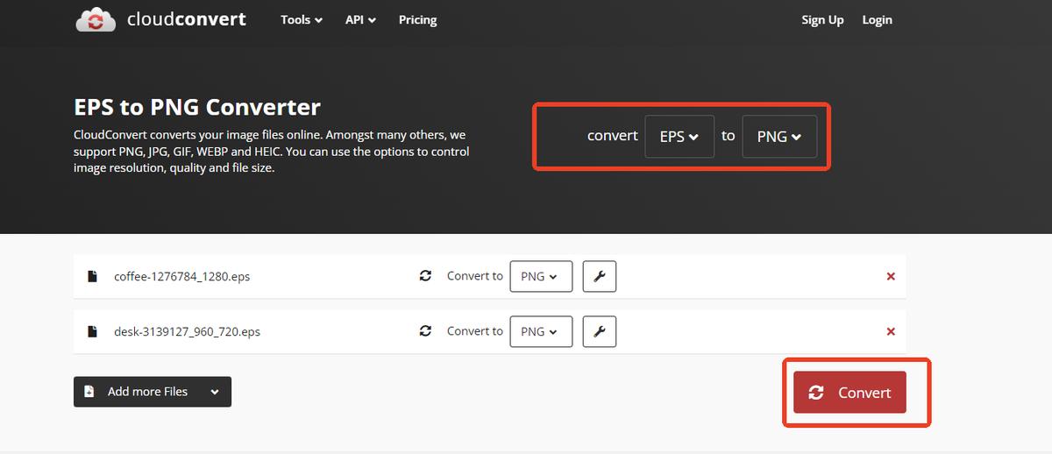Click file icon beside coffee-1276784_1280.eps
The height and width of the screenshot is (454, 1052).
92,276
